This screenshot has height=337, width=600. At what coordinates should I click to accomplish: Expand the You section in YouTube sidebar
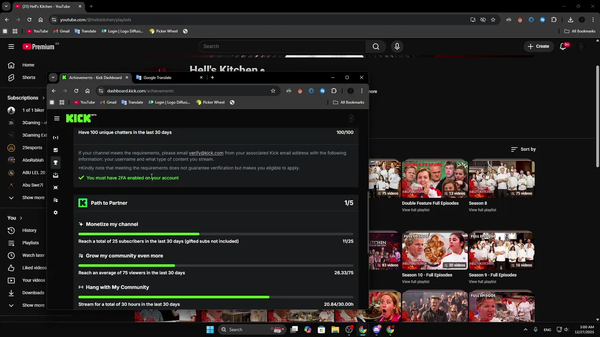coord(15,218)
